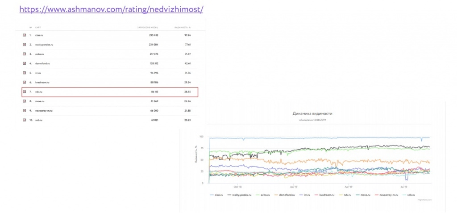Select the requests value 128 512
This screenshot has height=213, width=457.
coord(154,63)
